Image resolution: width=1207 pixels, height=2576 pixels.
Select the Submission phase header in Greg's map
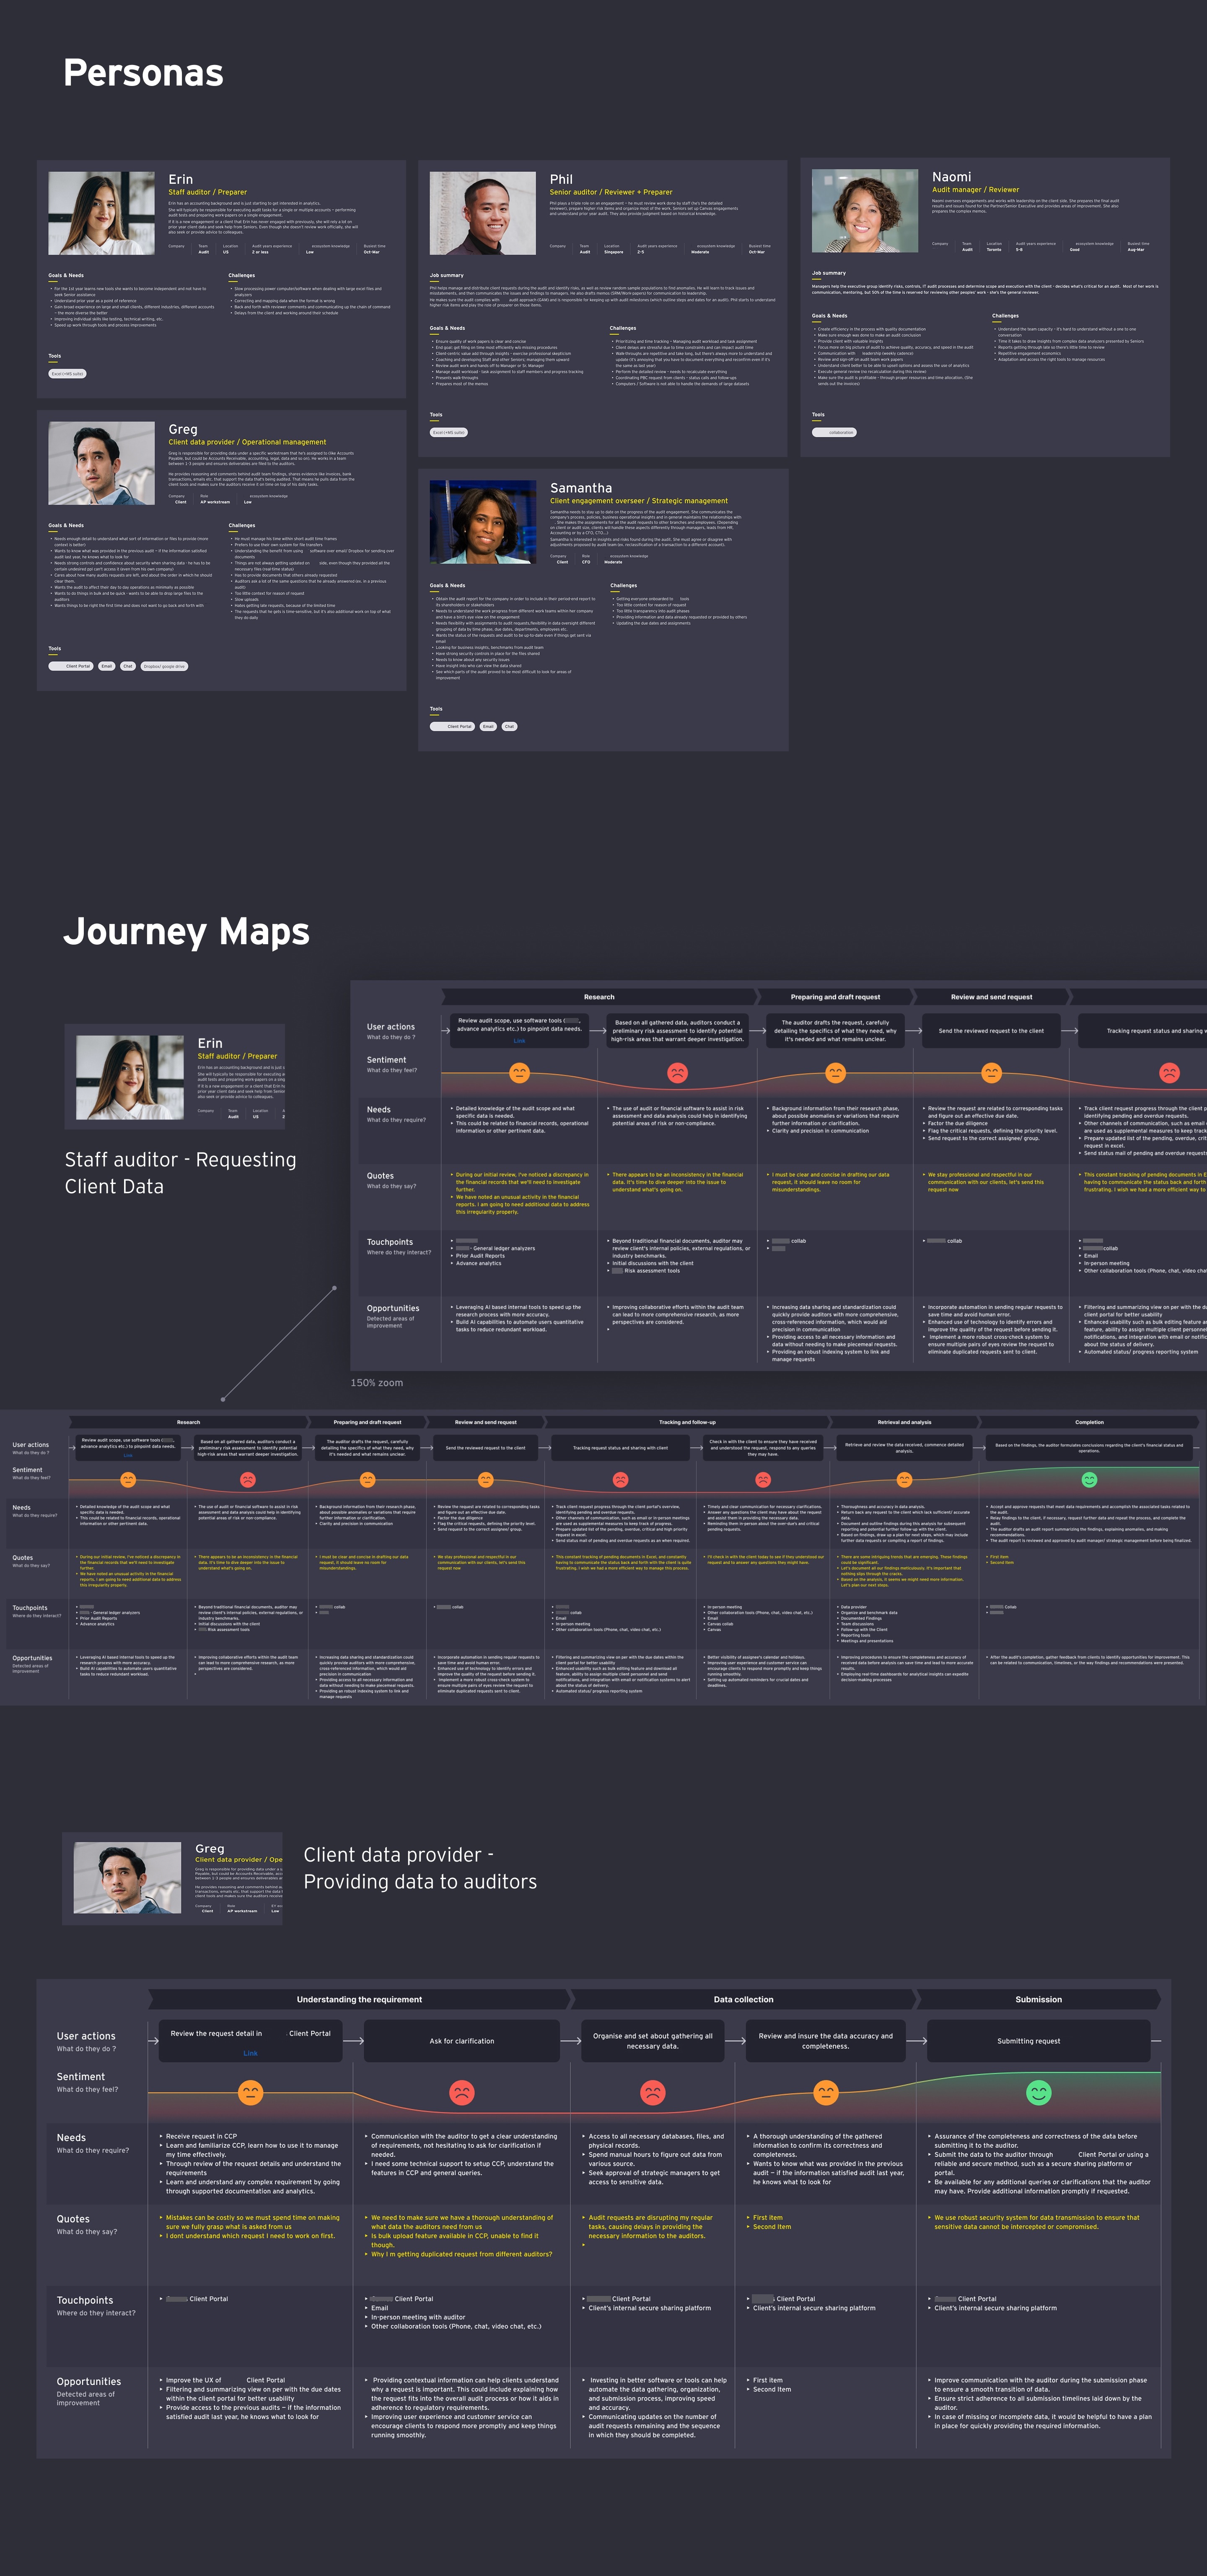(x=1038, y=1999)
